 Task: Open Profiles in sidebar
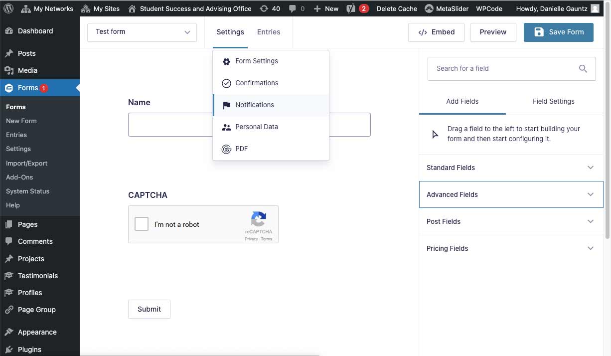40,293
